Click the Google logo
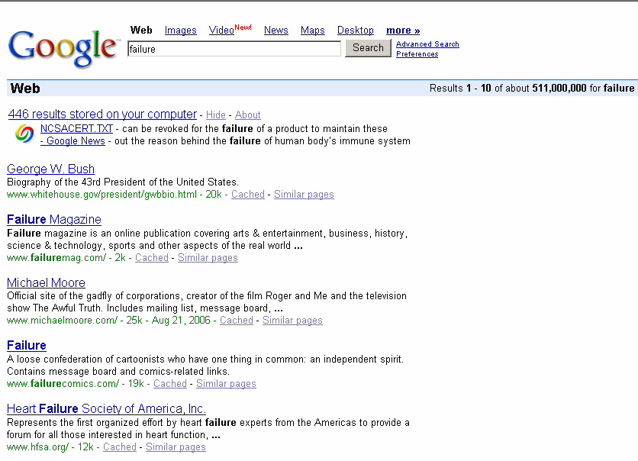 point(63,48)
